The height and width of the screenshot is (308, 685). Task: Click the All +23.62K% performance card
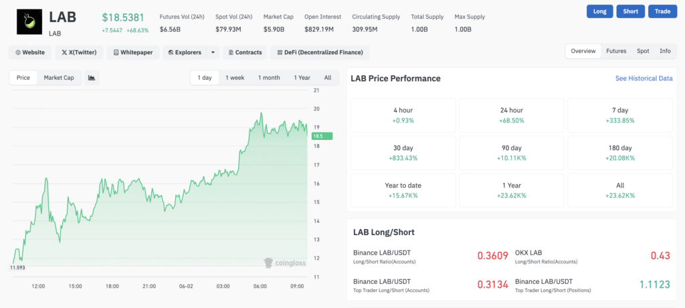(x=620, y=190)
